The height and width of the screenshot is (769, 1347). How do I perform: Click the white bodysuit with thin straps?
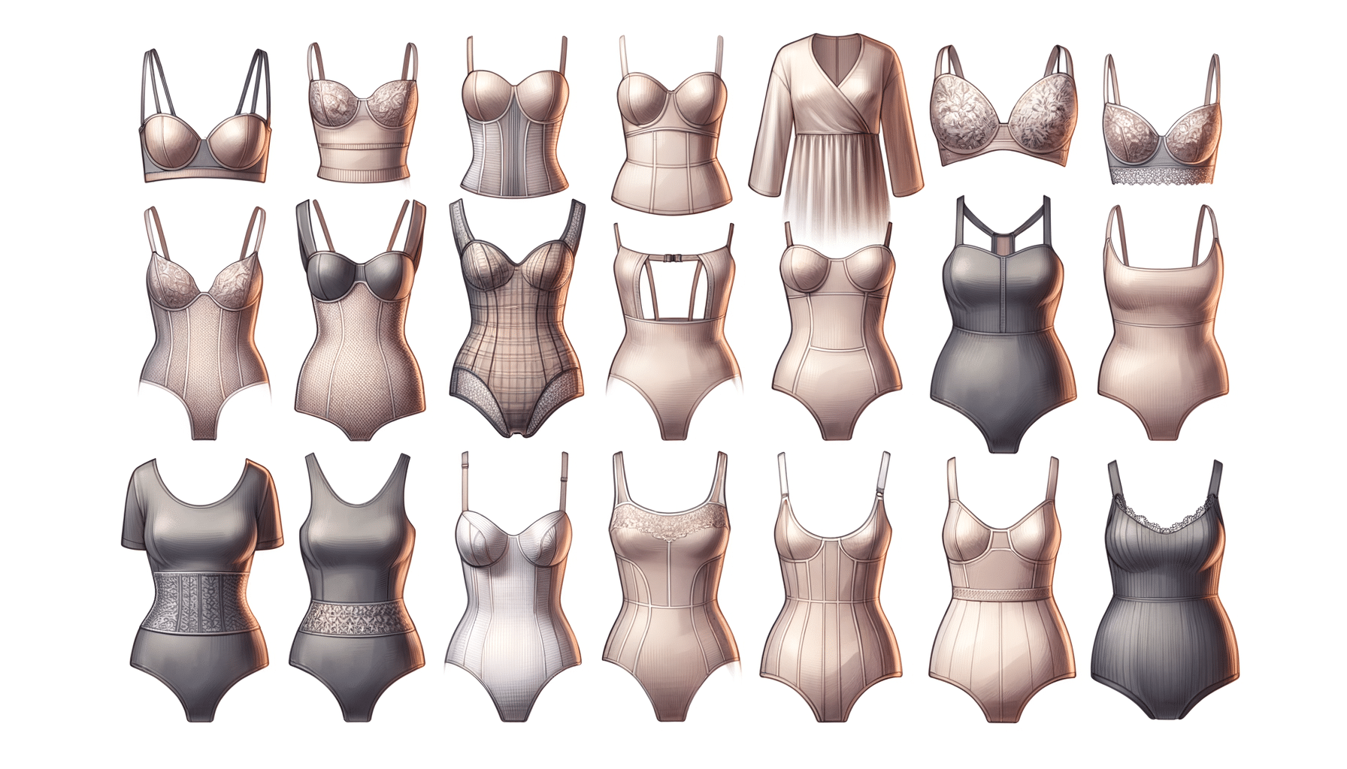513,593
